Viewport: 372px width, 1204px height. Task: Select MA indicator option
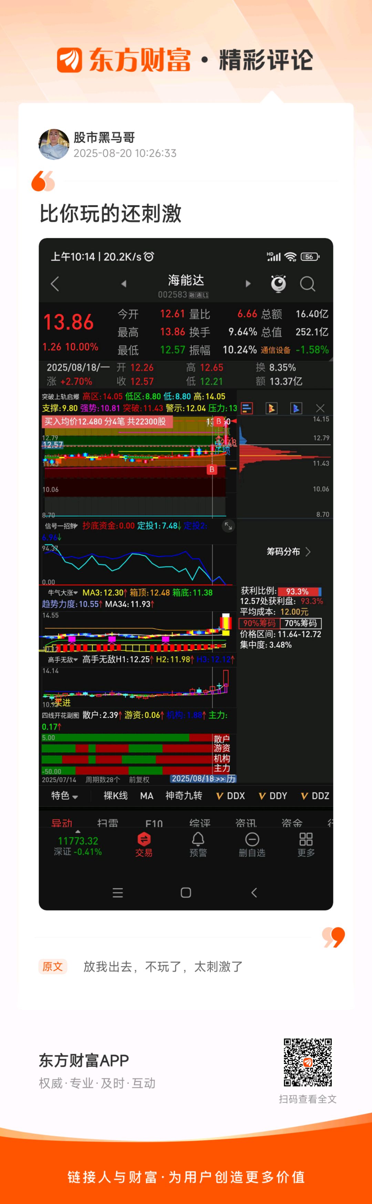(x=146, y=796)
